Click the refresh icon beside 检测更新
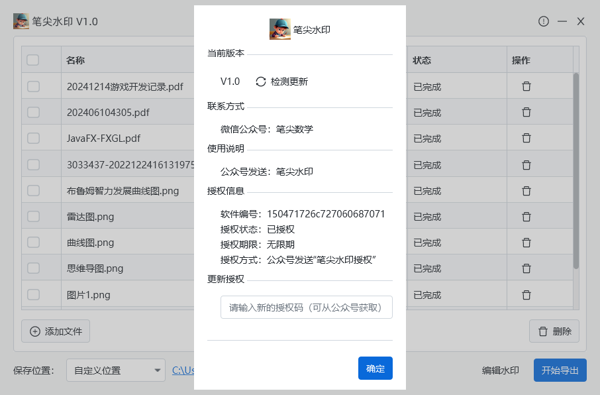The image size is (600, 395). click(x=260, y=82)
